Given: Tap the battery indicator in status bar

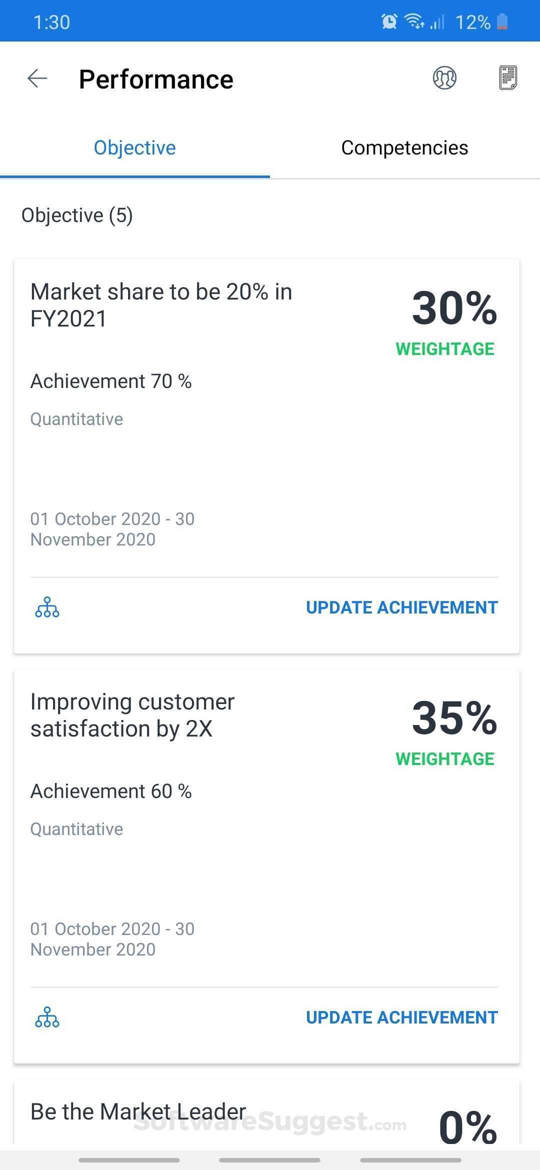Looking at the screenshot, I should [x=503, y=21].
